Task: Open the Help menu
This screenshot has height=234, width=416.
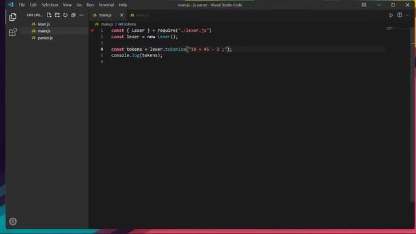Action: (x=123, y=5)
